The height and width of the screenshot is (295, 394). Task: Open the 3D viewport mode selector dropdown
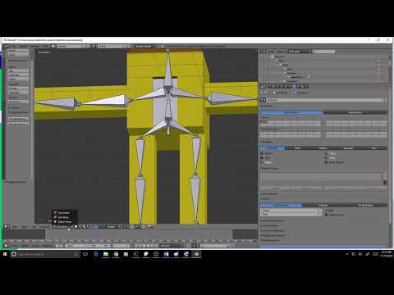(63, 227)
